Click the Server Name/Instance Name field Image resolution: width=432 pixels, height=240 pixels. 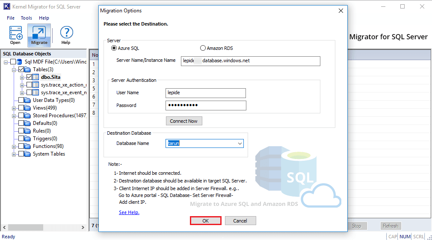point(251,61)
